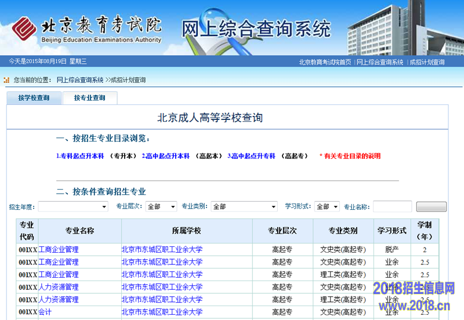Open first 工商企业管理 major link
This screenshot has width=464, height=320.
point(58,249)
